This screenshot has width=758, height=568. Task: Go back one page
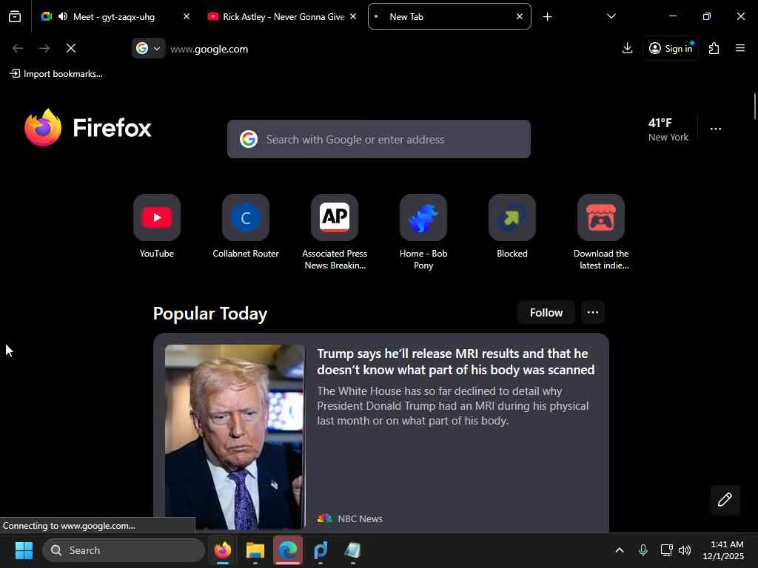click(18, 48)
